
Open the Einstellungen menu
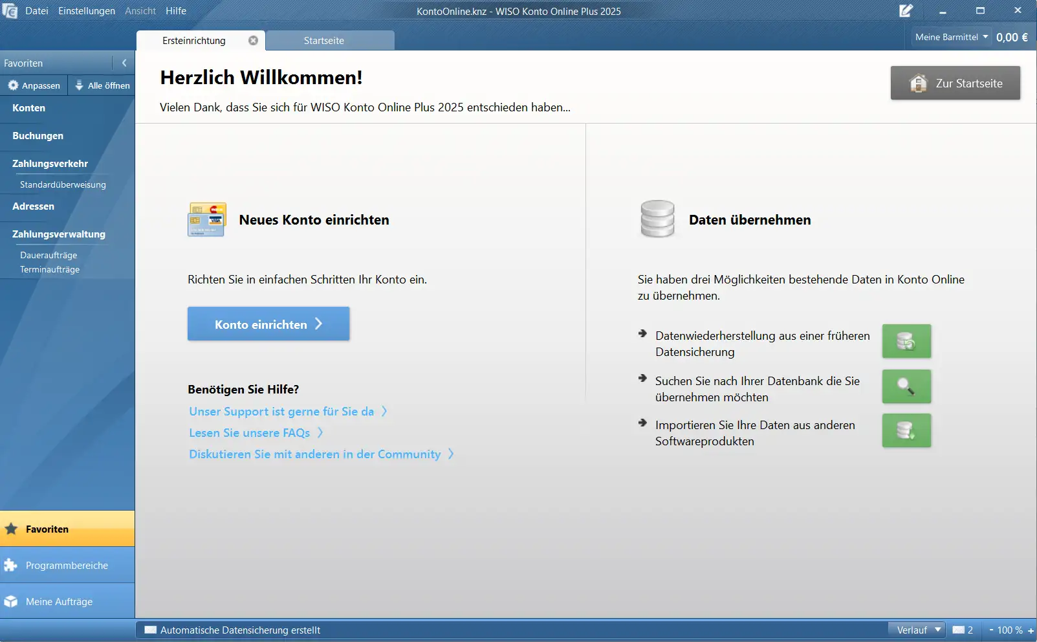tap(87, 11)
